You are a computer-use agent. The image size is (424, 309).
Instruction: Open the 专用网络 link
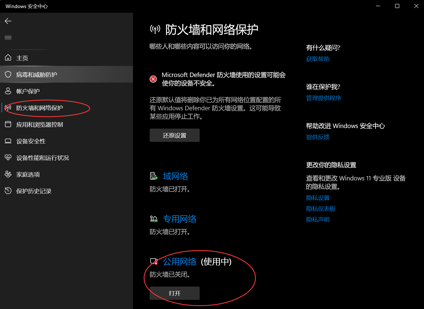[x=180, y=219]
